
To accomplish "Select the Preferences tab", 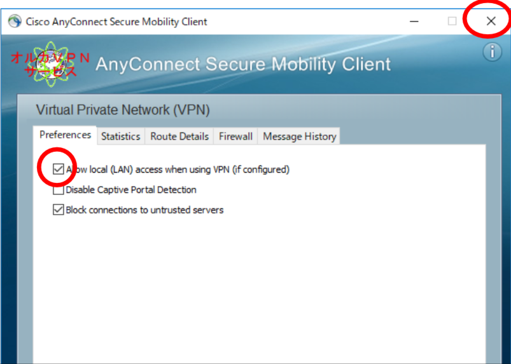I will (65, 135).
